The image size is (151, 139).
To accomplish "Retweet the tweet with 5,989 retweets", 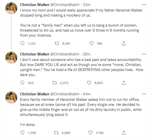I will click(57, 133).
